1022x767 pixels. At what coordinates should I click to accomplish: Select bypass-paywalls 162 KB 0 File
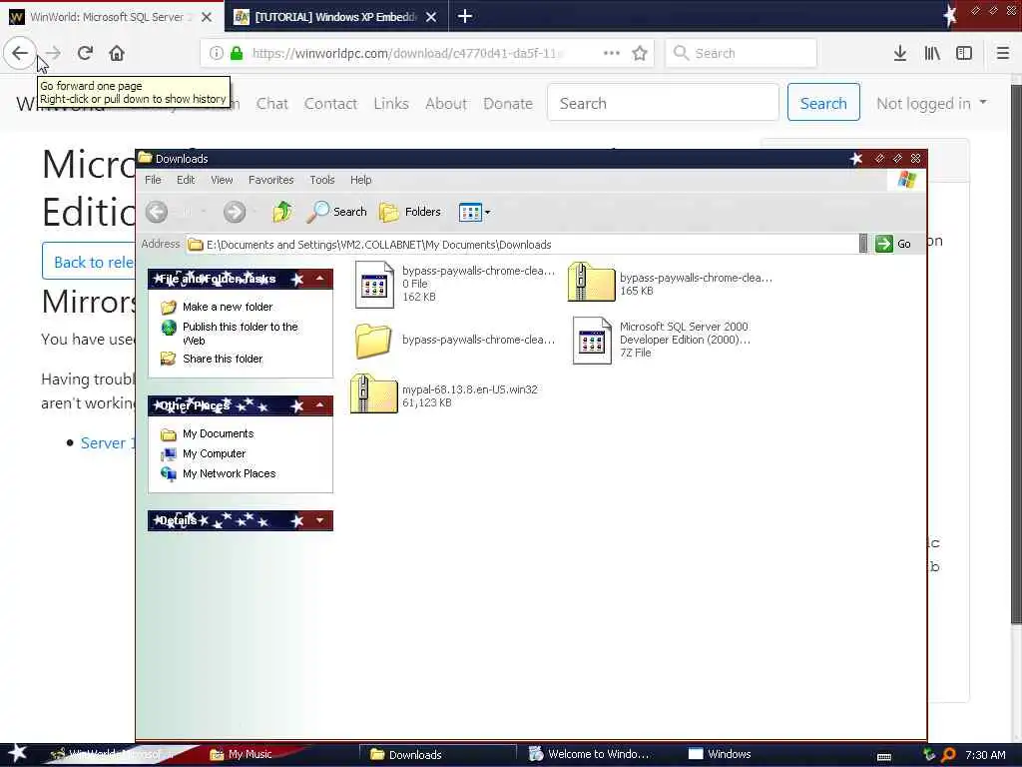click(x=454, y=284)
